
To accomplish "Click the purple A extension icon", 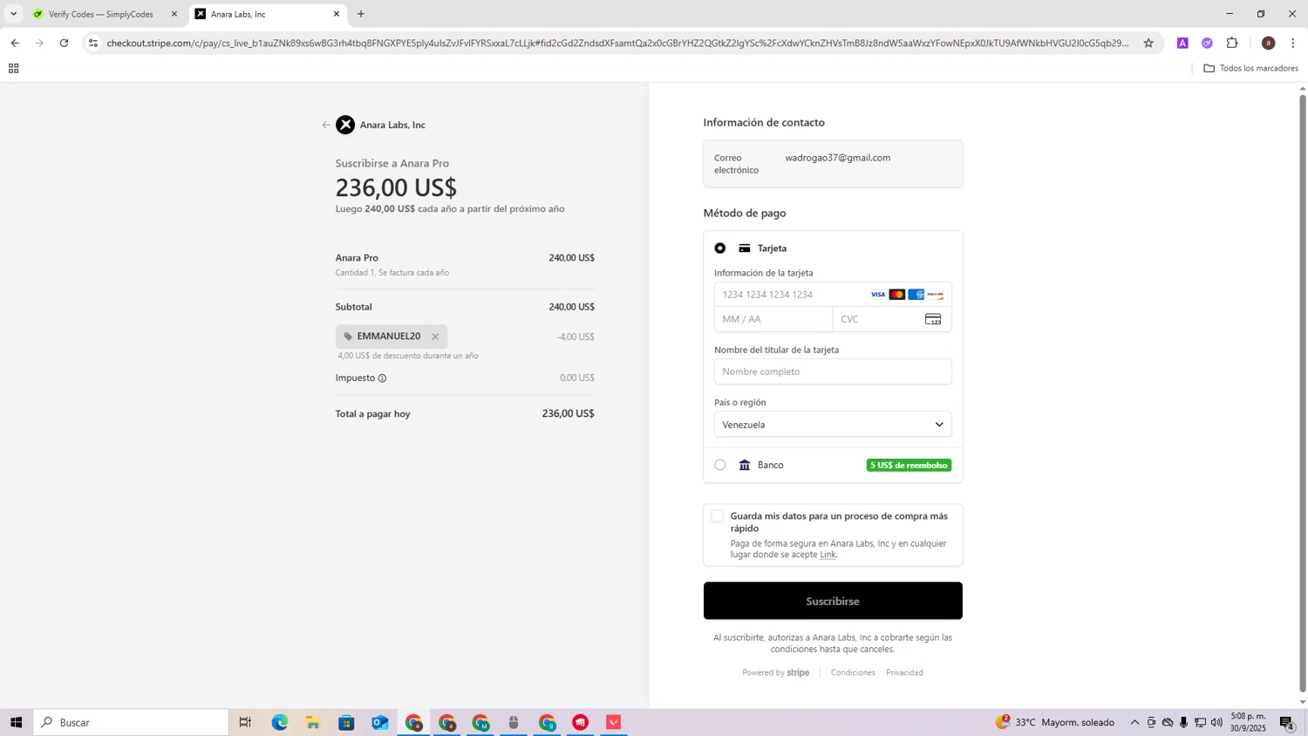I will [x=1182, y=43].
